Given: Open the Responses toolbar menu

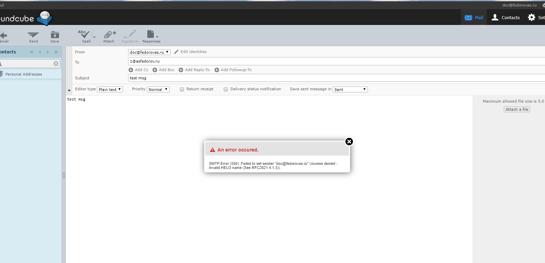Looking at the screenshot, I should pyautogui.click(x=151, y=35).
